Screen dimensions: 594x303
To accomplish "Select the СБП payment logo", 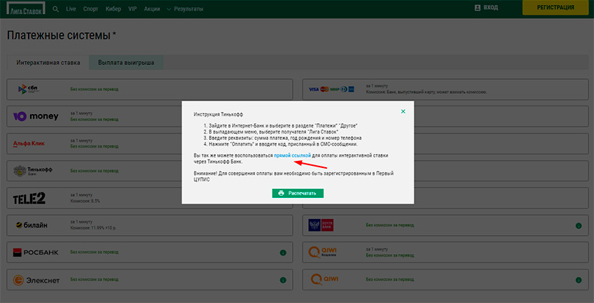I will coord(29,89).
